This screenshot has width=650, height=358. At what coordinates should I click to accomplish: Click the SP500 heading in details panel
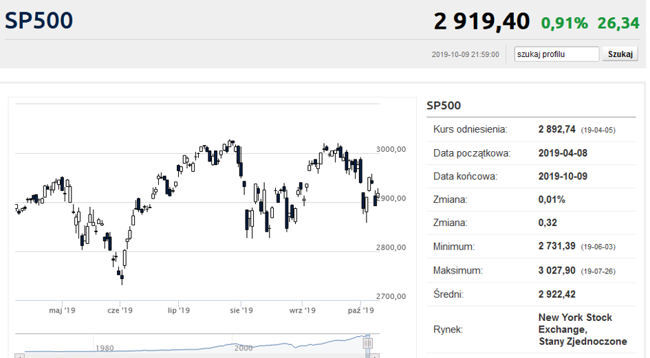444,105
